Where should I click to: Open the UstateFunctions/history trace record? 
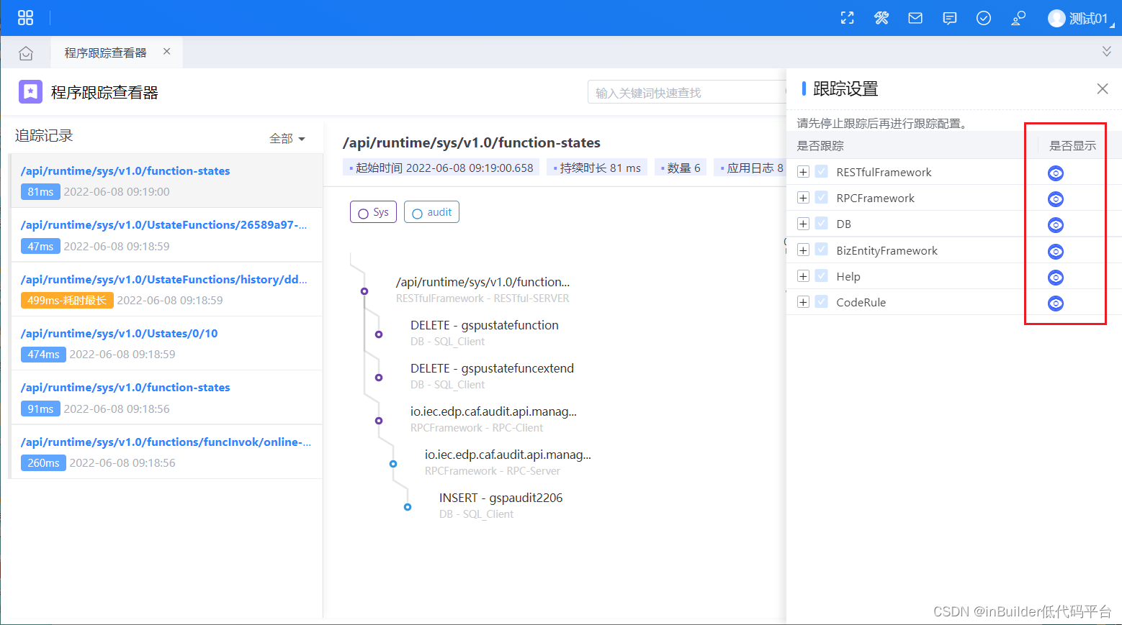click(166, 289)
